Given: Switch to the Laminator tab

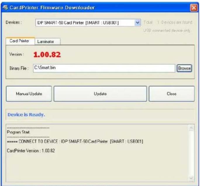Looking at the screenshot, I should point(47,41).
